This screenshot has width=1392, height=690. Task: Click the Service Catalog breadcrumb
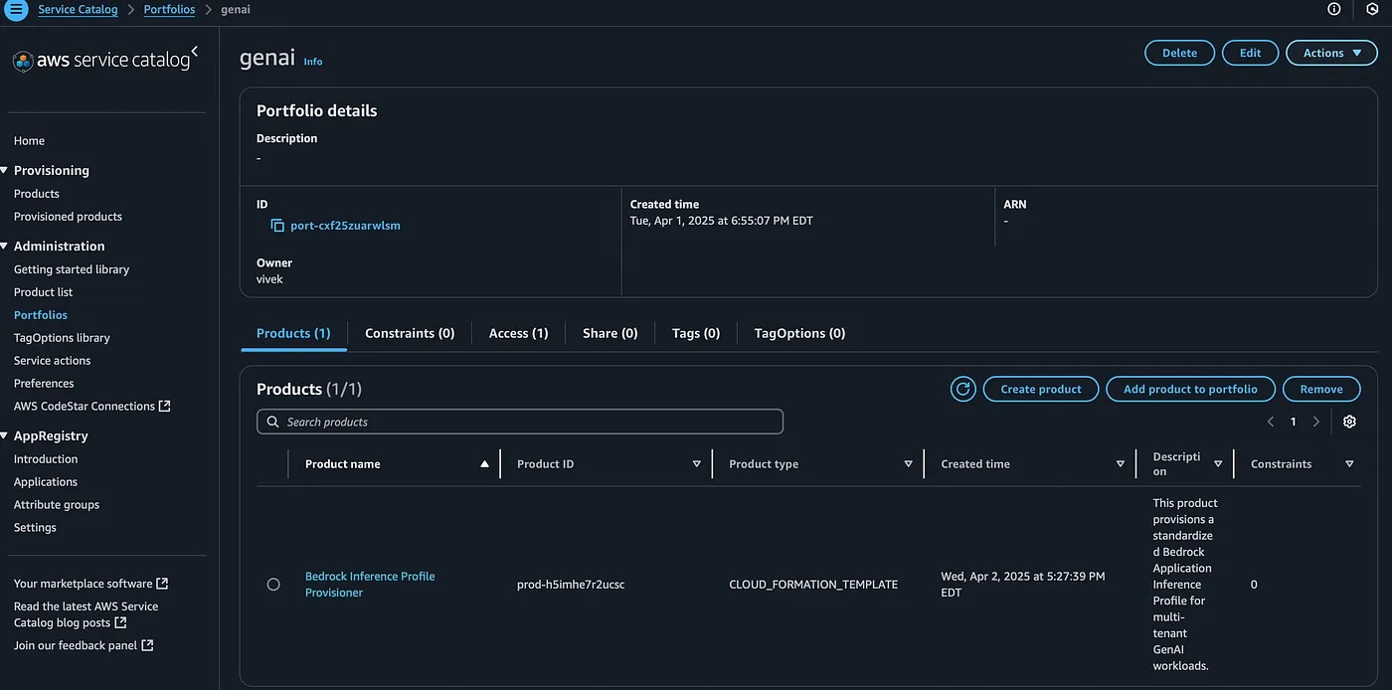78,9
